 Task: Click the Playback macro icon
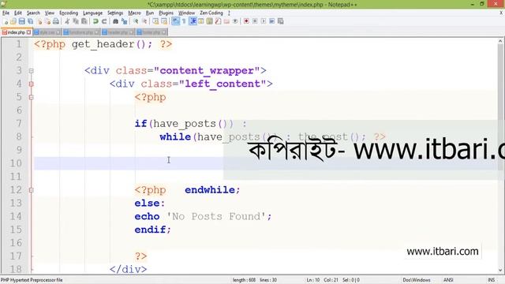click(264, 21)
